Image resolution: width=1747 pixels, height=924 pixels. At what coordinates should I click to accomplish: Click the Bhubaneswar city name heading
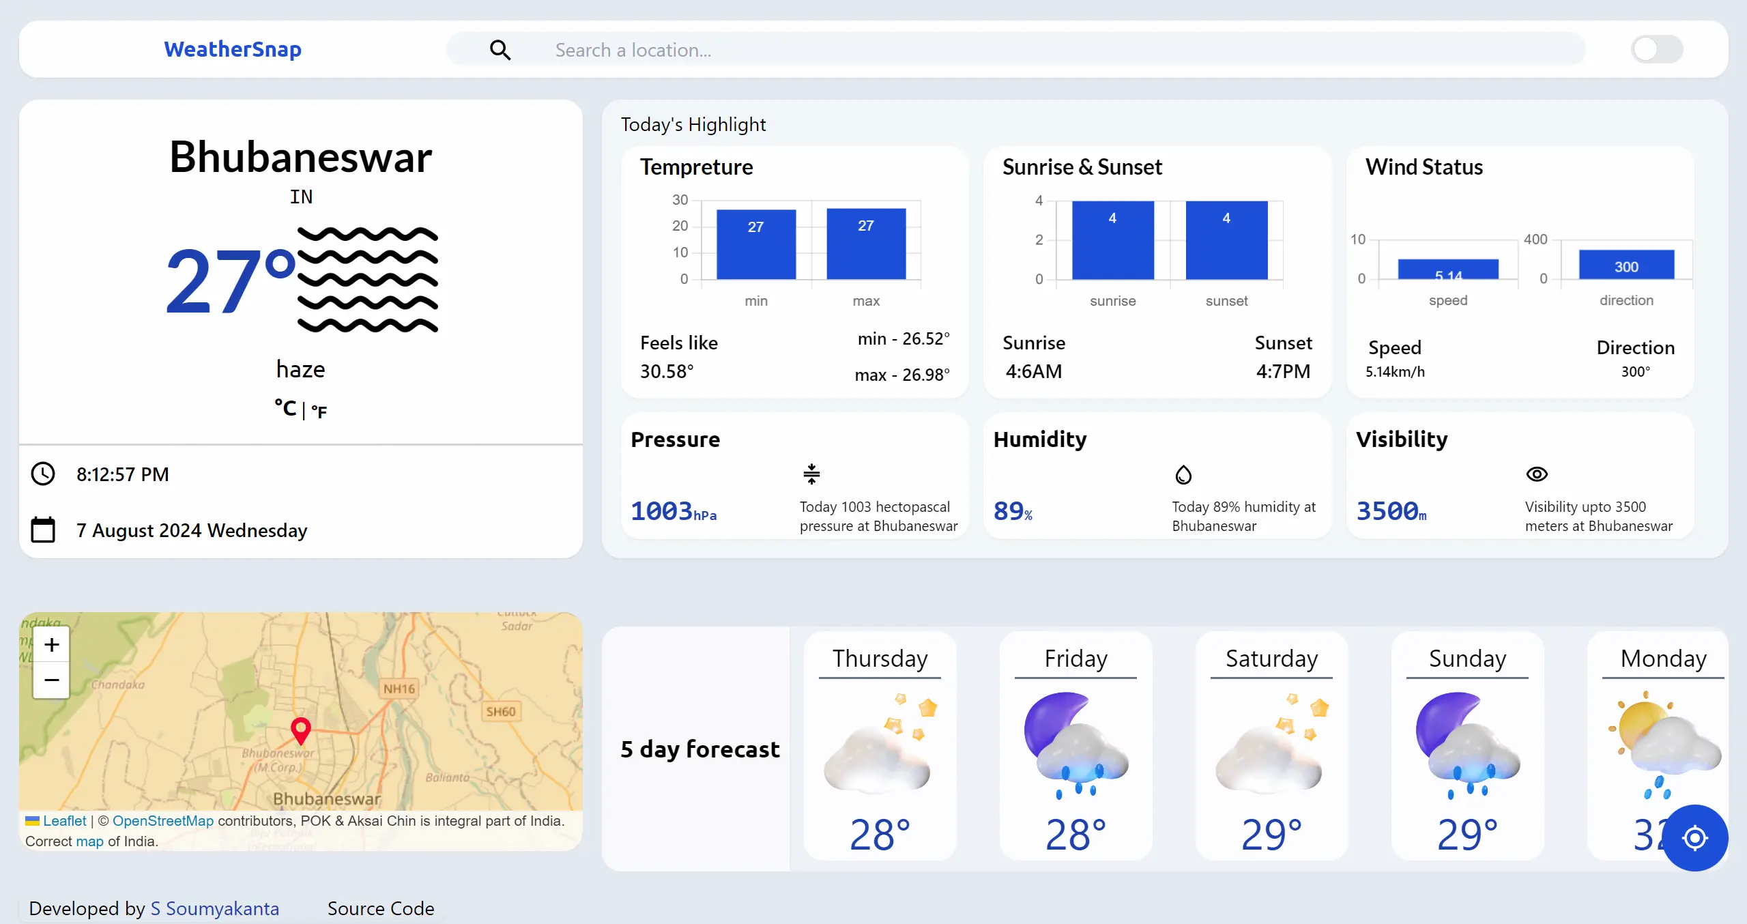pyautogui.click(x=301, y=157)
